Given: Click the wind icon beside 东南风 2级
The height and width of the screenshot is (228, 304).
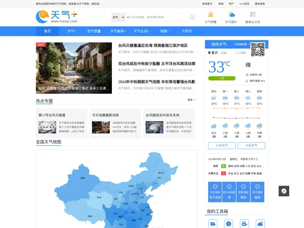Looking at the screenshot, I should pyautogui.click(x=247, y=75).
